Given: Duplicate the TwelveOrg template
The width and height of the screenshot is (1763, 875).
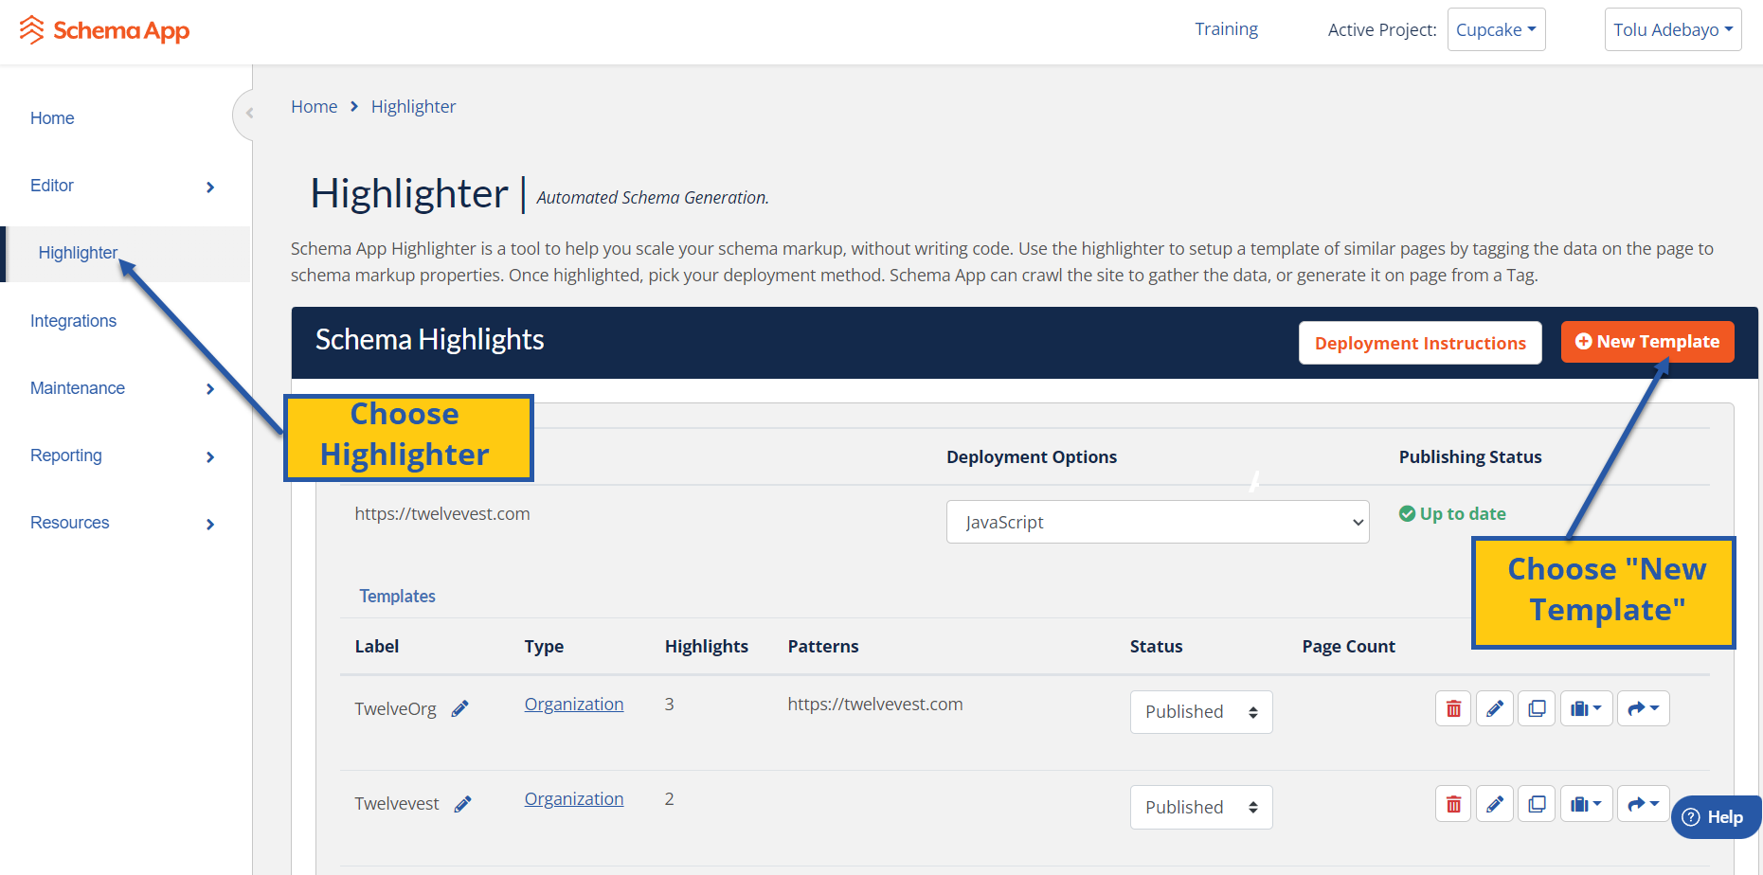Looking at the screenshot, I should (x=1537, y=708).
